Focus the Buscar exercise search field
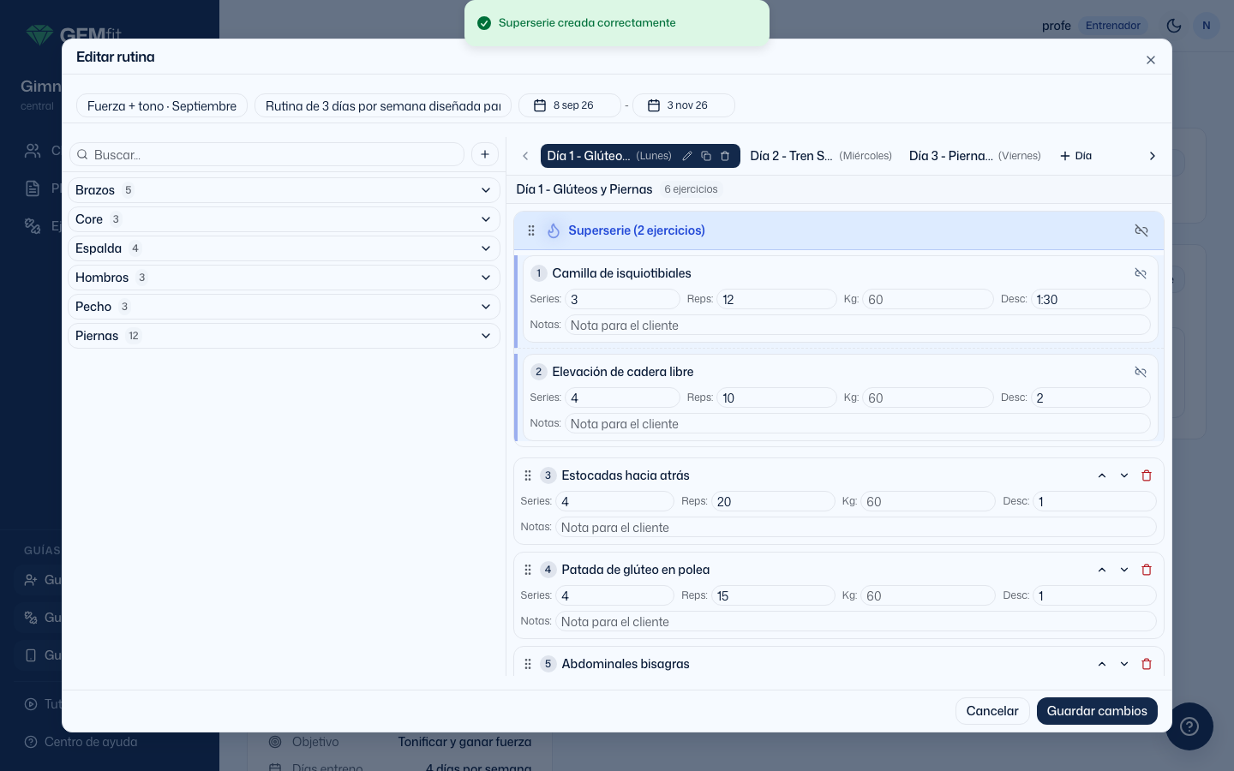Image resolution: width=1234 pixels, height=771 pixels. (267, 154)
